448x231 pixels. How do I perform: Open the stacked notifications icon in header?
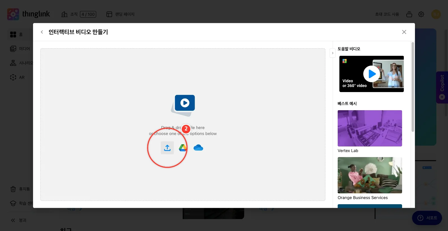click(409, 14)
